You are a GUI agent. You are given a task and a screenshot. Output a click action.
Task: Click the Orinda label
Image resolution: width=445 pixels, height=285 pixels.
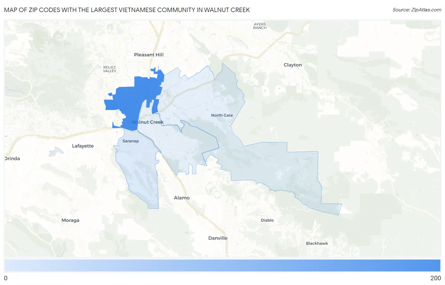(x=12, y=159)
